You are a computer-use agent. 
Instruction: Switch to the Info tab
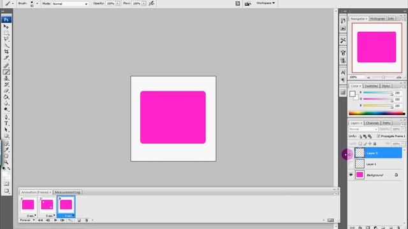click(391, 18)
